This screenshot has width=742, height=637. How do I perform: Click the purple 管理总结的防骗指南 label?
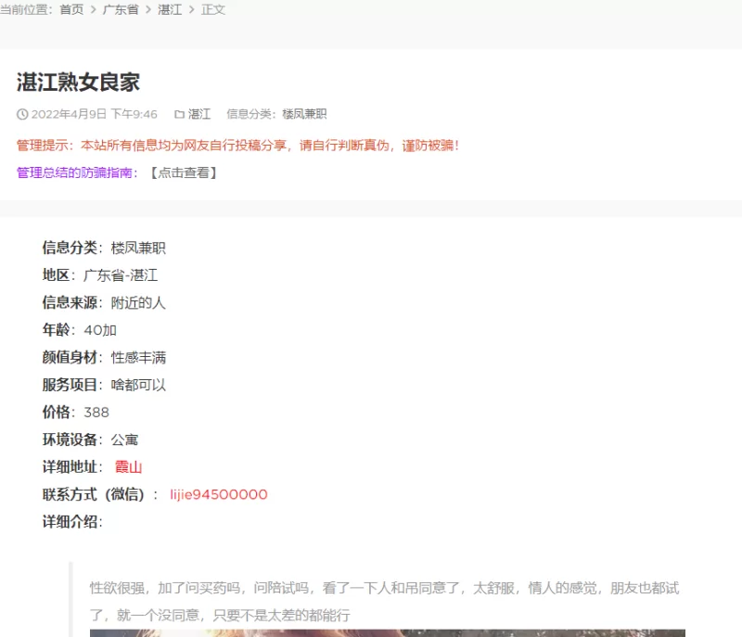(78, 172)
